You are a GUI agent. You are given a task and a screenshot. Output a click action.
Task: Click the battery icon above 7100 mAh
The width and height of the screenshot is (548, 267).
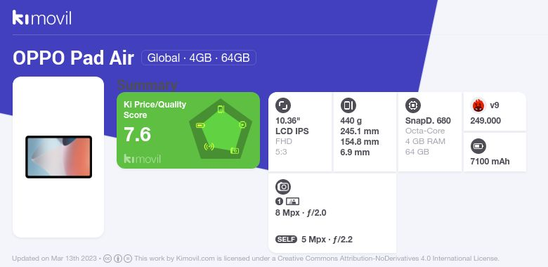478,146
